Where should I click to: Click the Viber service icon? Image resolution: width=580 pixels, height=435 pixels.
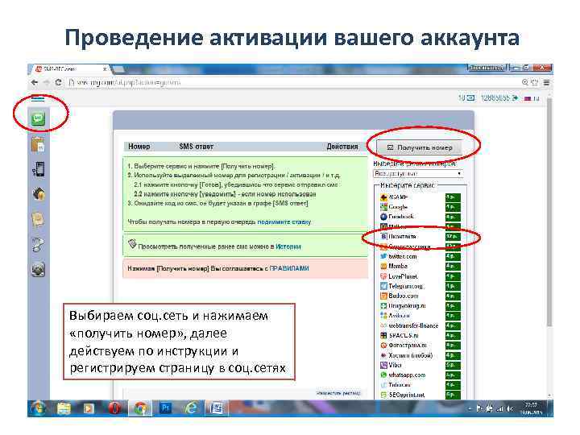point(383,365)
